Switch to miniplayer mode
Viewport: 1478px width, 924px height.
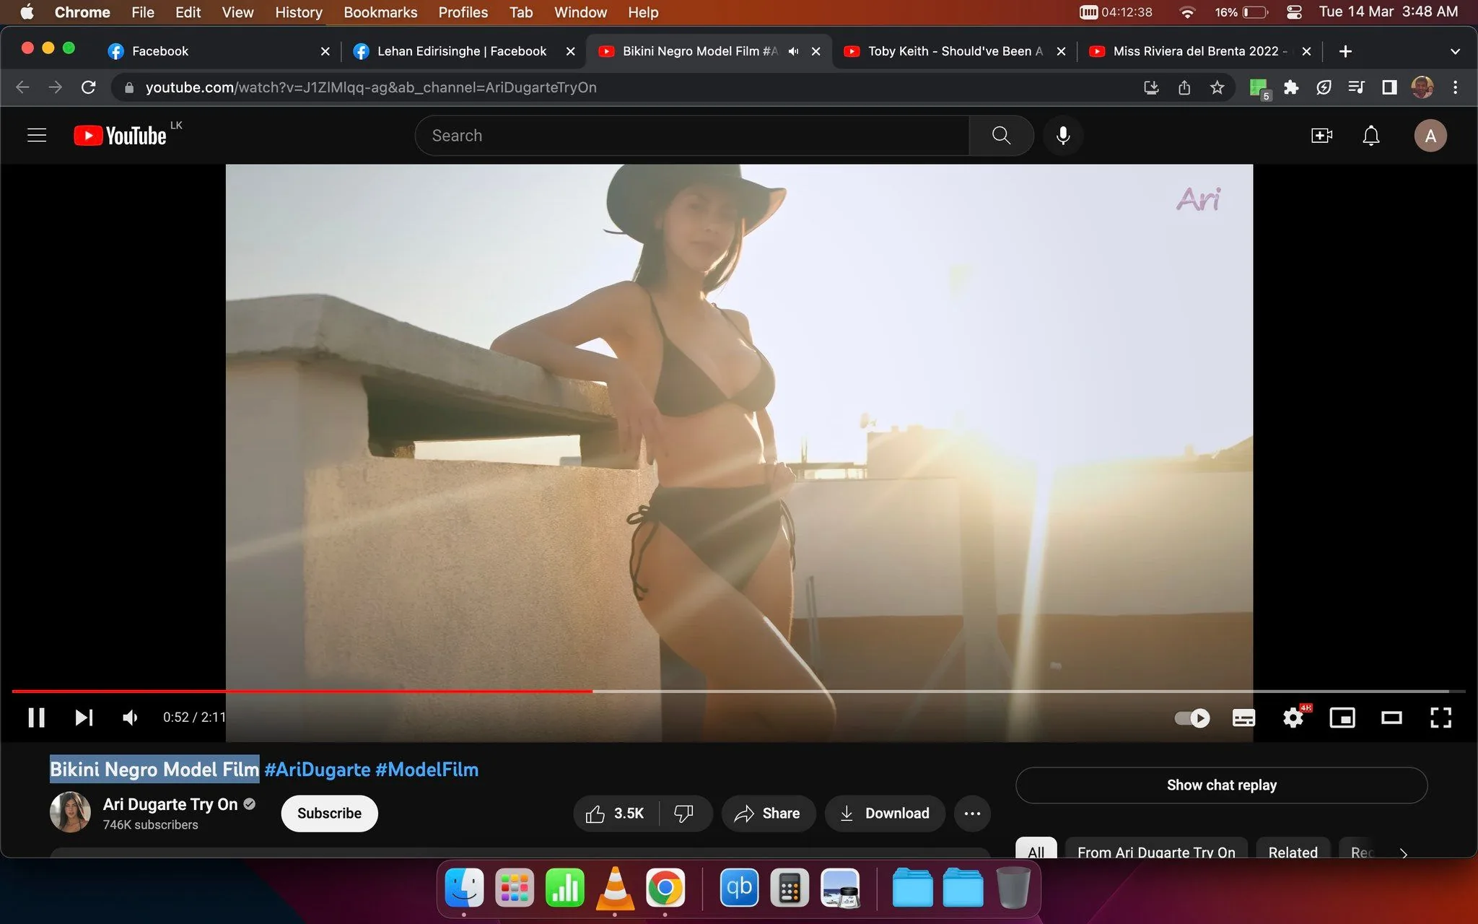pos(1342,717)
